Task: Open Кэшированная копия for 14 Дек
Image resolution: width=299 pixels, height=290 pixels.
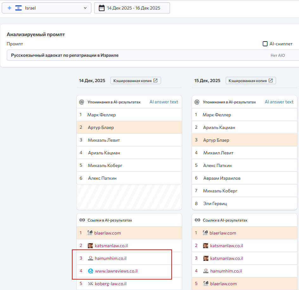Action: tap(136, 80)
